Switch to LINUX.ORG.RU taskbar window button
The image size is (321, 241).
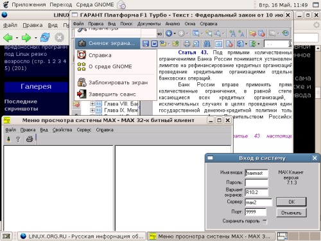(82, 237)
